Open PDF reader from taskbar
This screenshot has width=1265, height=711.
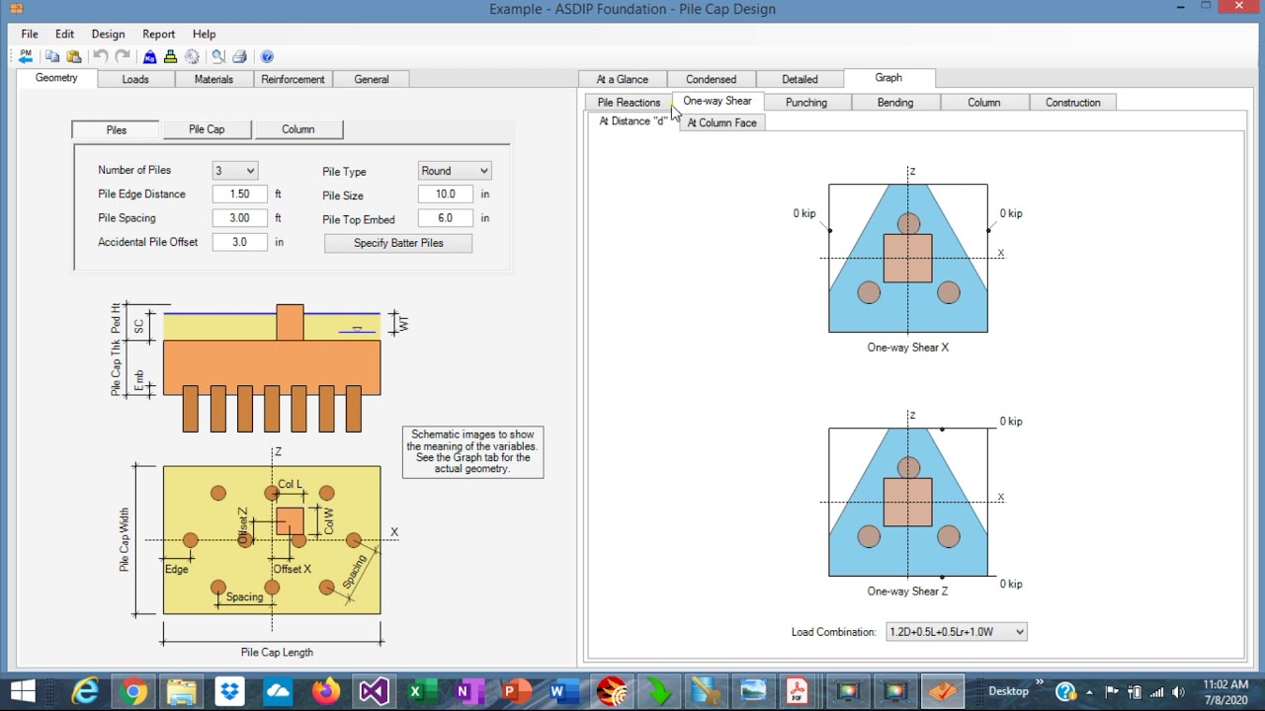click(x=797, y=691)
